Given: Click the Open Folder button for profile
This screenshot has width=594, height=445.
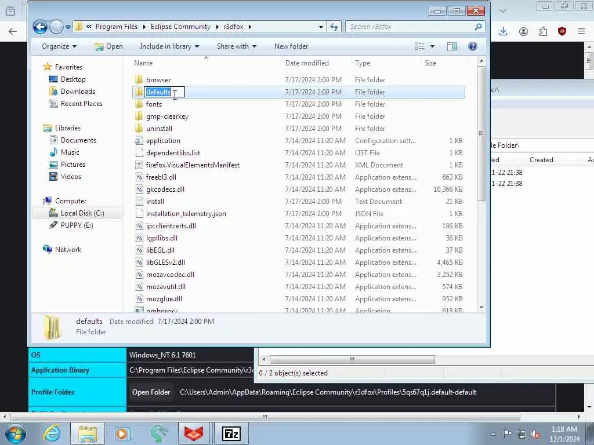Looking at the screenshot, I should pos(151,392).
